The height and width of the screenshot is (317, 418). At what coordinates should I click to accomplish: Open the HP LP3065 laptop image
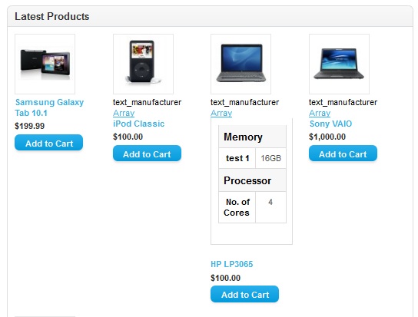[241, 64]
